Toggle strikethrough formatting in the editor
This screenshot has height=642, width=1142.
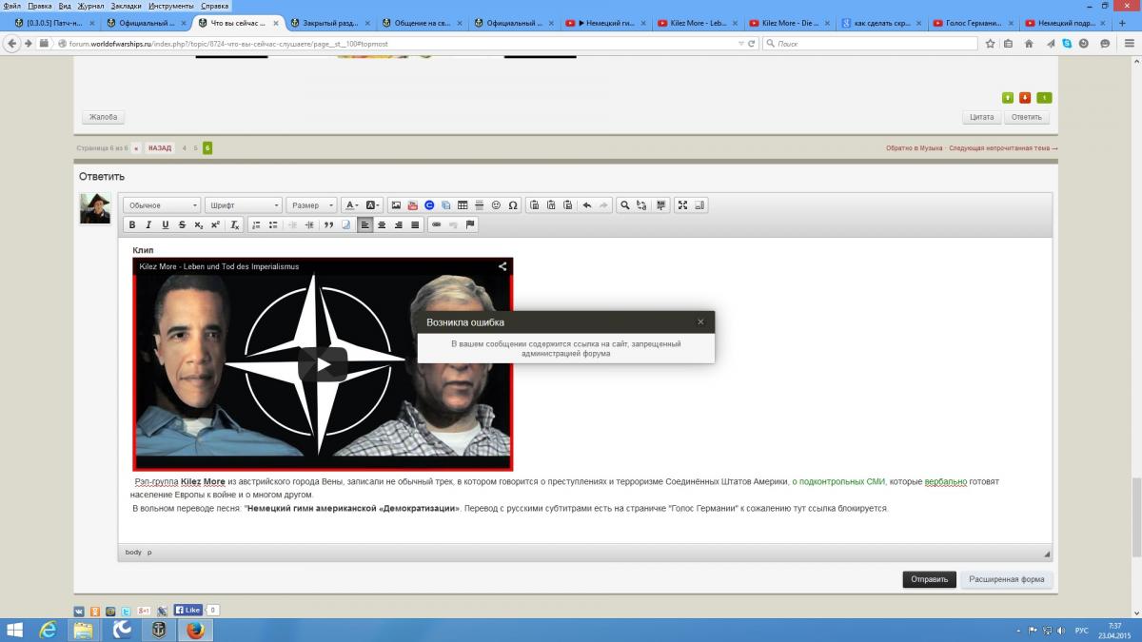pyautogui.click(x=181, y=224)
